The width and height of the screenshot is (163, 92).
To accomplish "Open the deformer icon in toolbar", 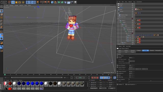I will pyautogui.click(x=65, y=2).
